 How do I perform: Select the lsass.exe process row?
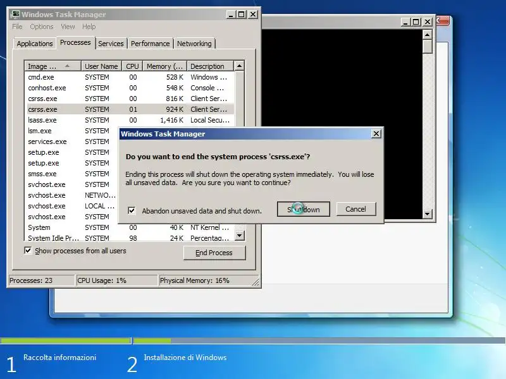[x=129, y=120]
